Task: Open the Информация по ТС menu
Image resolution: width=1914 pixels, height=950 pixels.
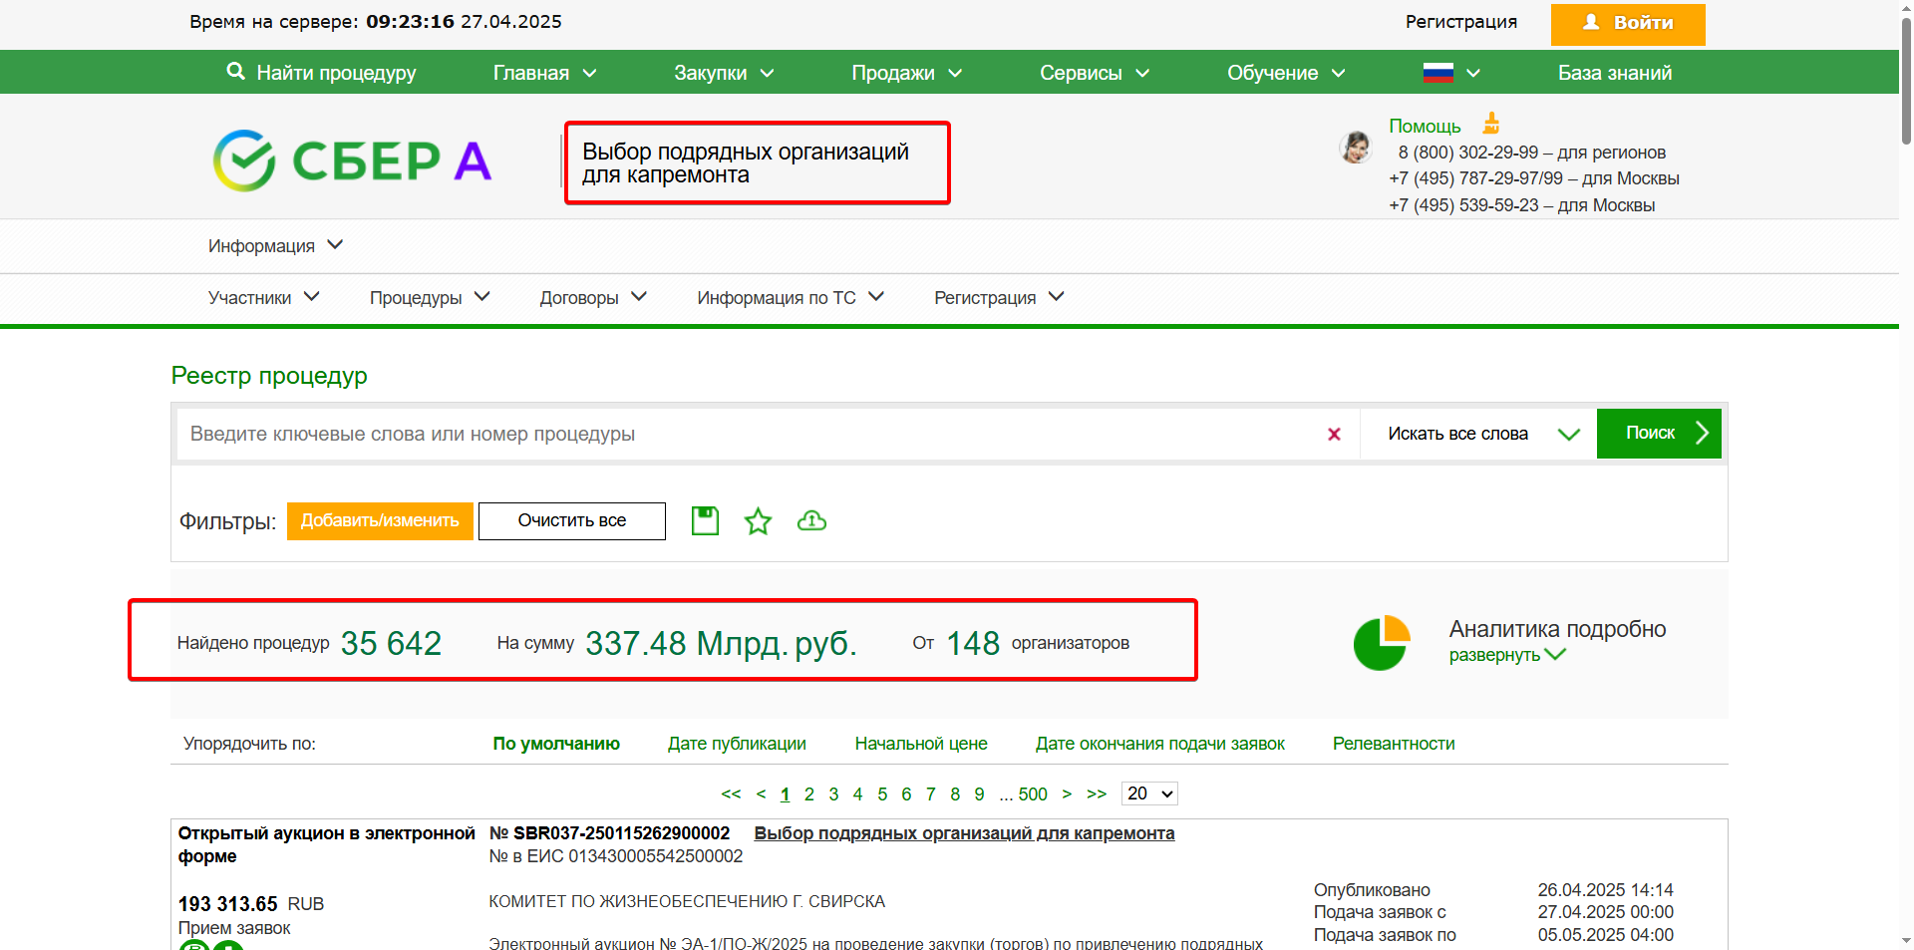Action: pos(791,297)
